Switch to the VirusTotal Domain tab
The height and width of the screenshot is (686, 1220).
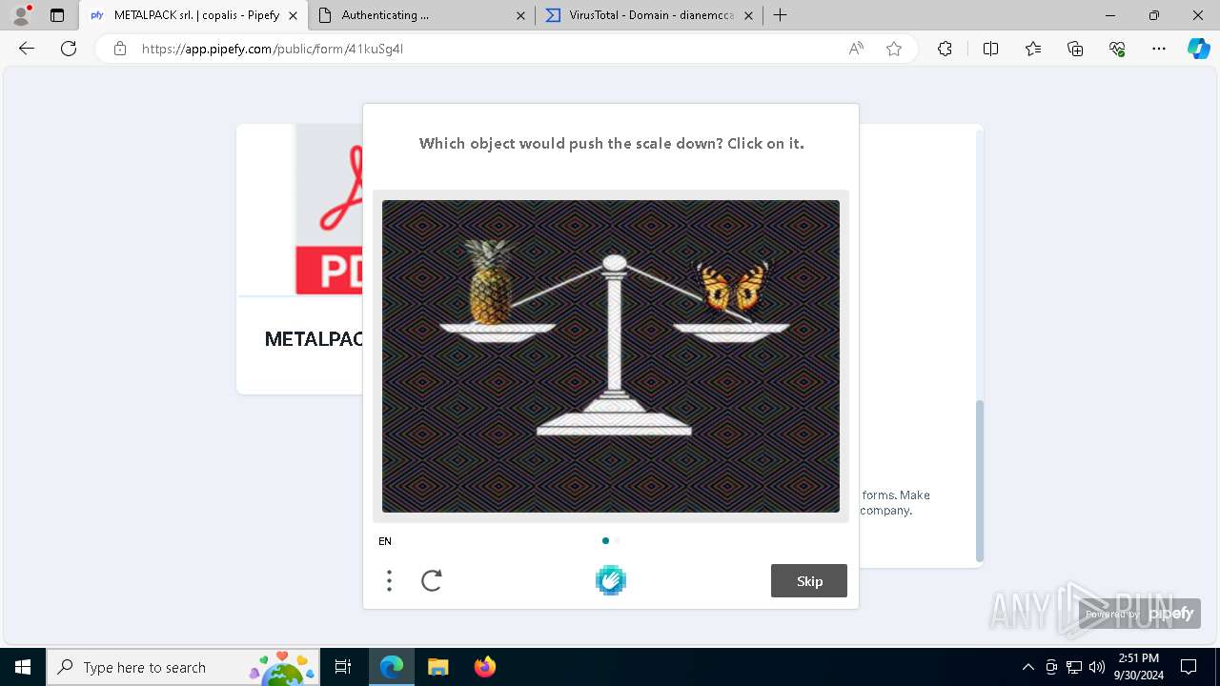651,15
